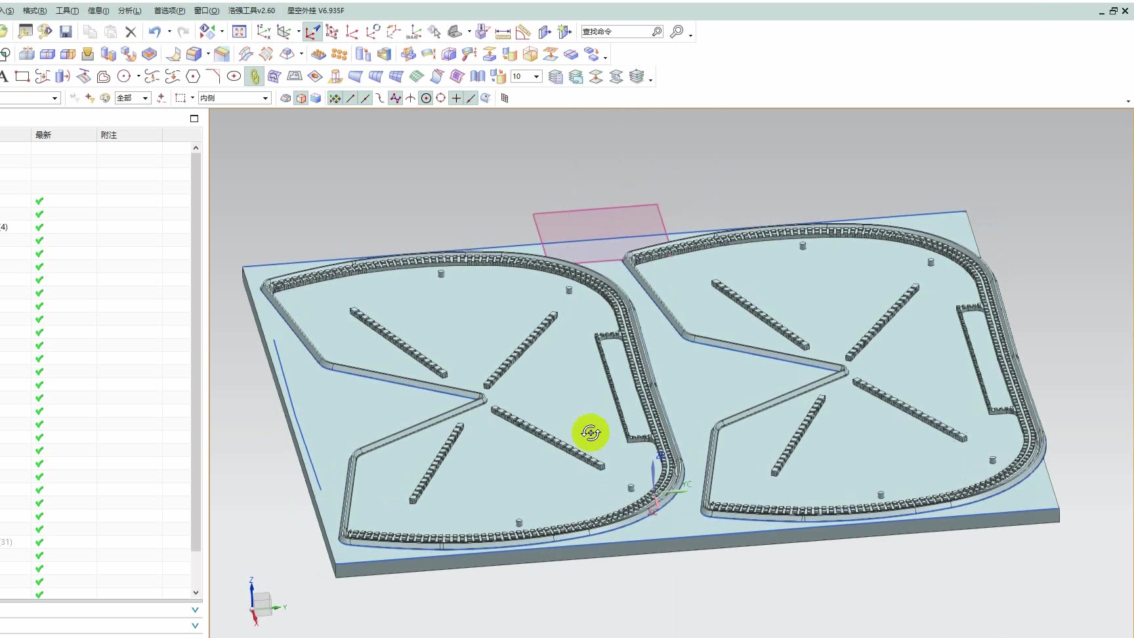Expand the Extrude tool dropdown arrow
The width and height of the screenshot is (1134, 638).
coord(208,54)
